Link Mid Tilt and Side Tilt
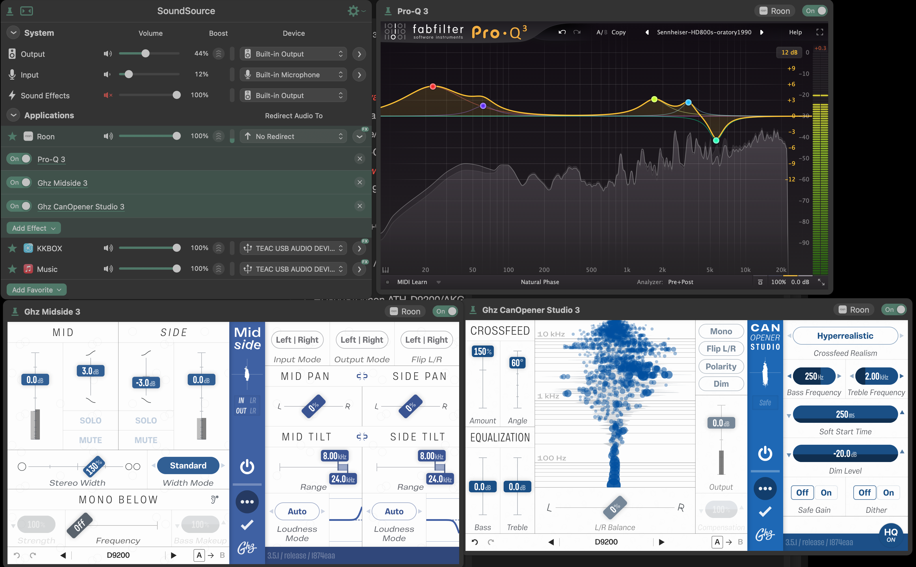 pos(362,437)
